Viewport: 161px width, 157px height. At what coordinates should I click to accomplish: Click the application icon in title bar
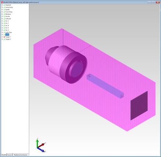tap(2, 2)
